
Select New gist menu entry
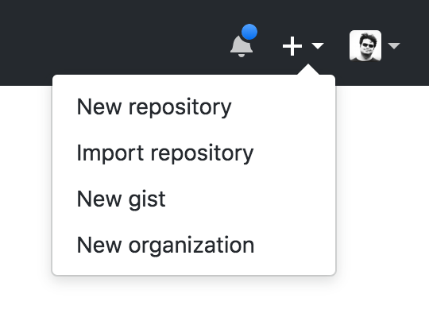(x=194, y=199)
